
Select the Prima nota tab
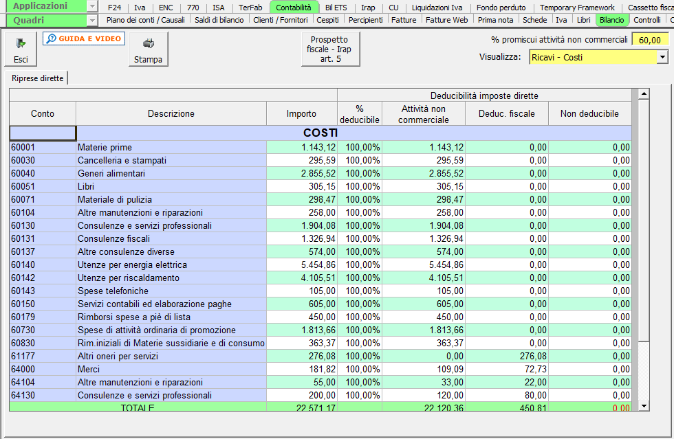[x=495, y=20]
